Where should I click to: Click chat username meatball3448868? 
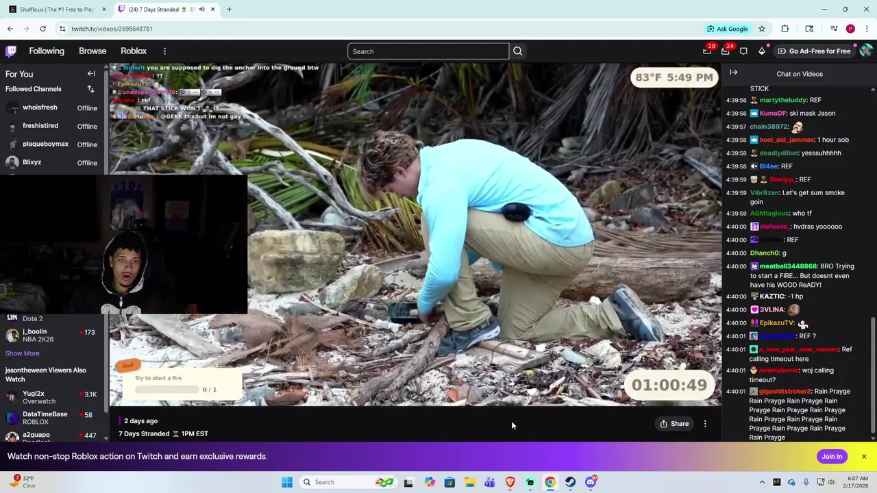pos(788,266)
